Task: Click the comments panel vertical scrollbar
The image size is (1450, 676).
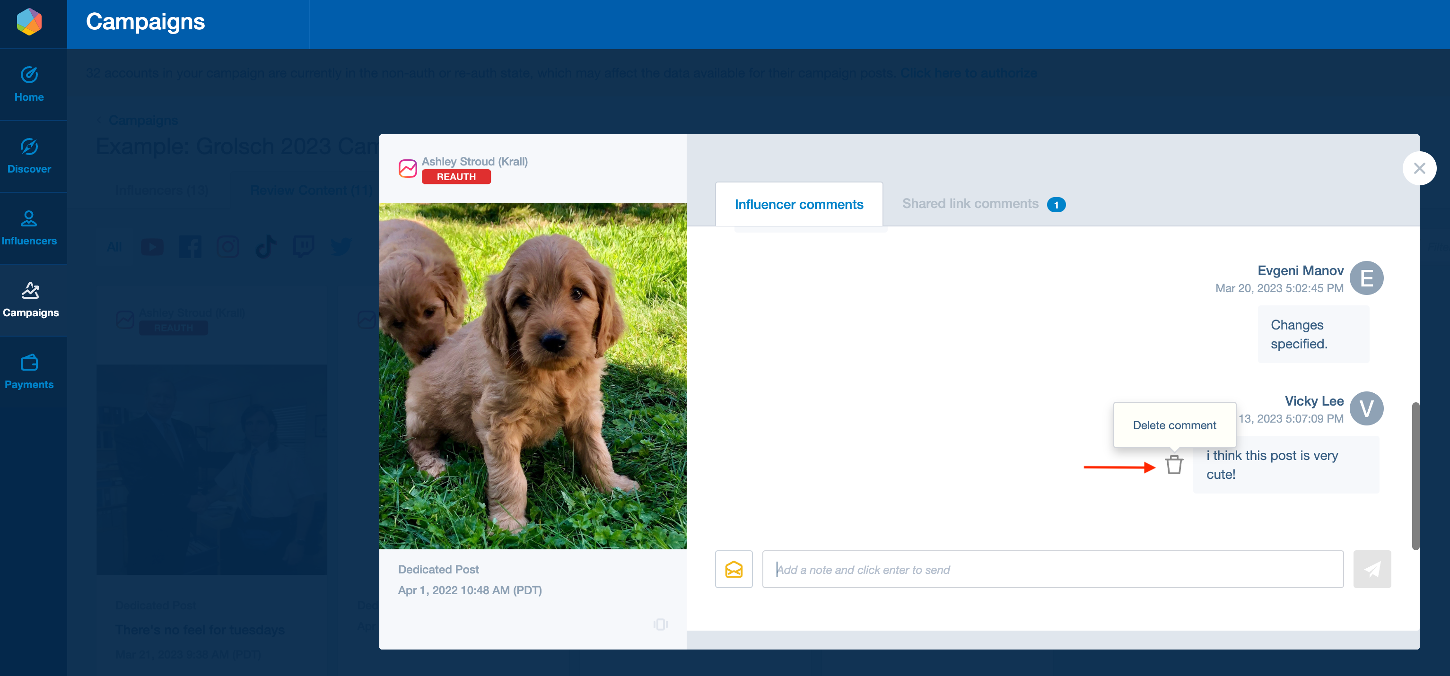Action: 1415,476
